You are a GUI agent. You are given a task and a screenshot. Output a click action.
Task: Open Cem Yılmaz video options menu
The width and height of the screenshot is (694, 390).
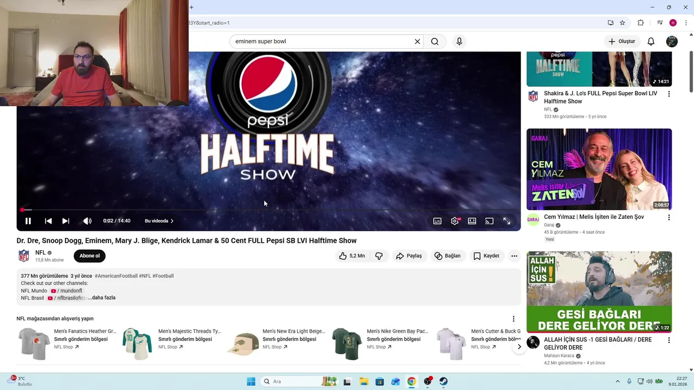[669, 217]
